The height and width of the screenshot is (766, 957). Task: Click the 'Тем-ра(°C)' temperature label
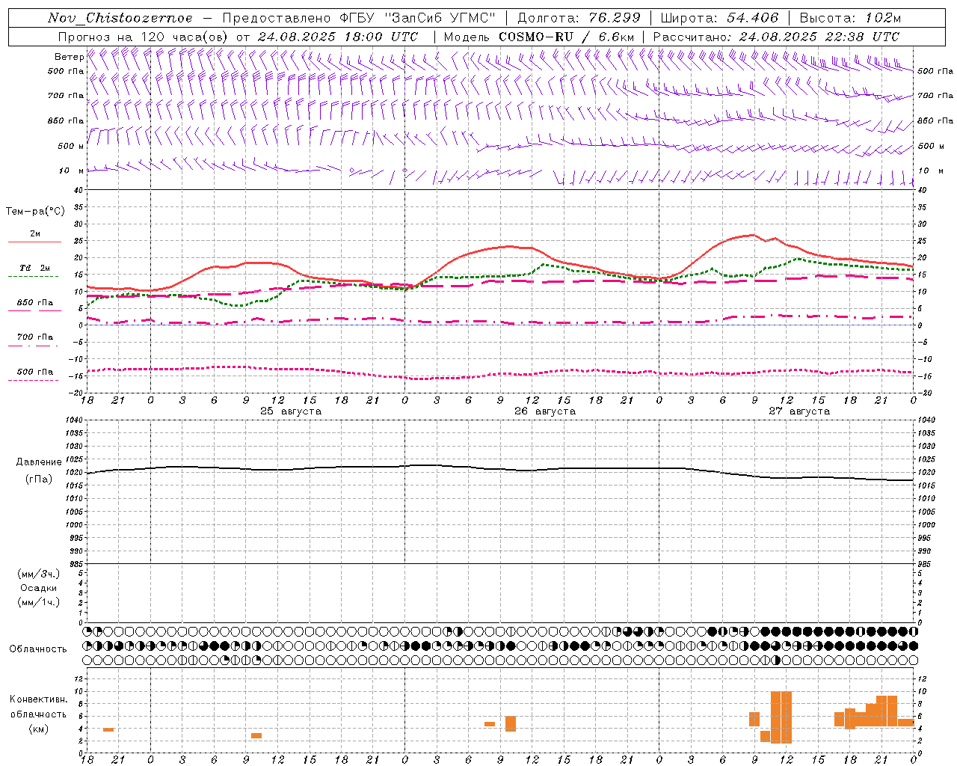coord(35,212)
